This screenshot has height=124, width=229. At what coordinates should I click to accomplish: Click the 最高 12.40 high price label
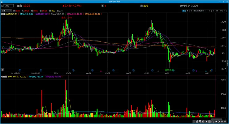point(67,18)
